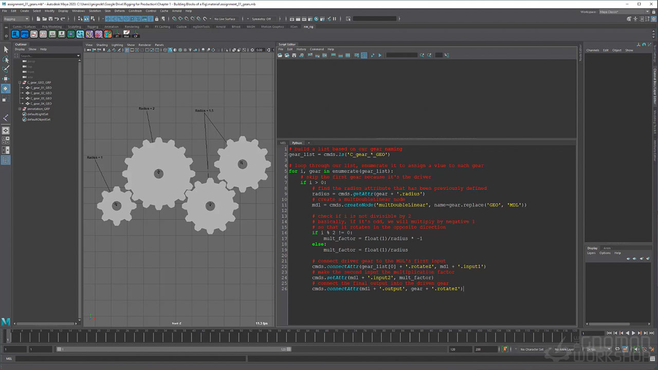
Task: Click the Symmetry: Off button
Action: 261,19
